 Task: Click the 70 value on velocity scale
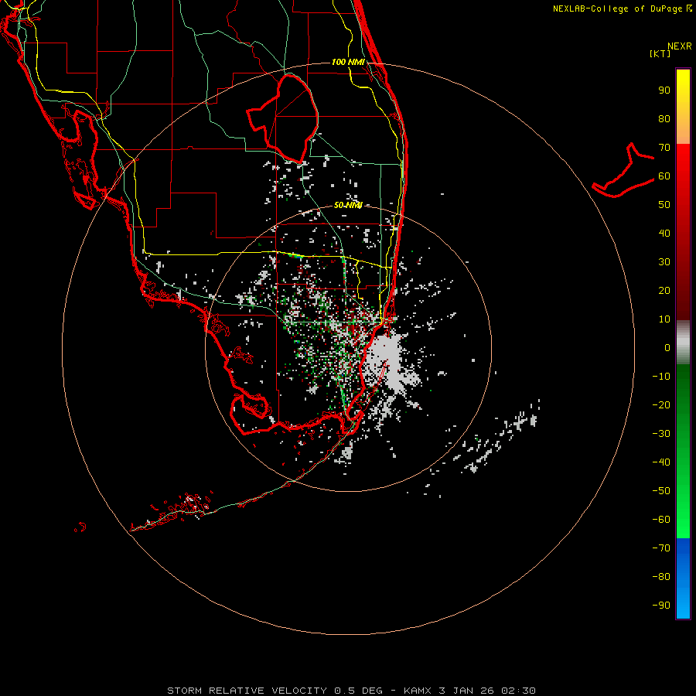(x=664, y=148)
